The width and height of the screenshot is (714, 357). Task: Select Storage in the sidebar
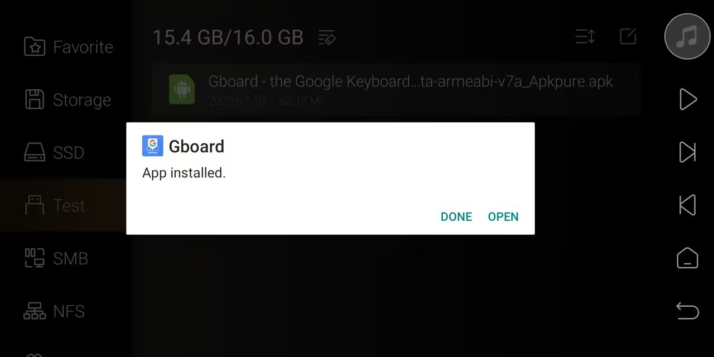(67, 100)
